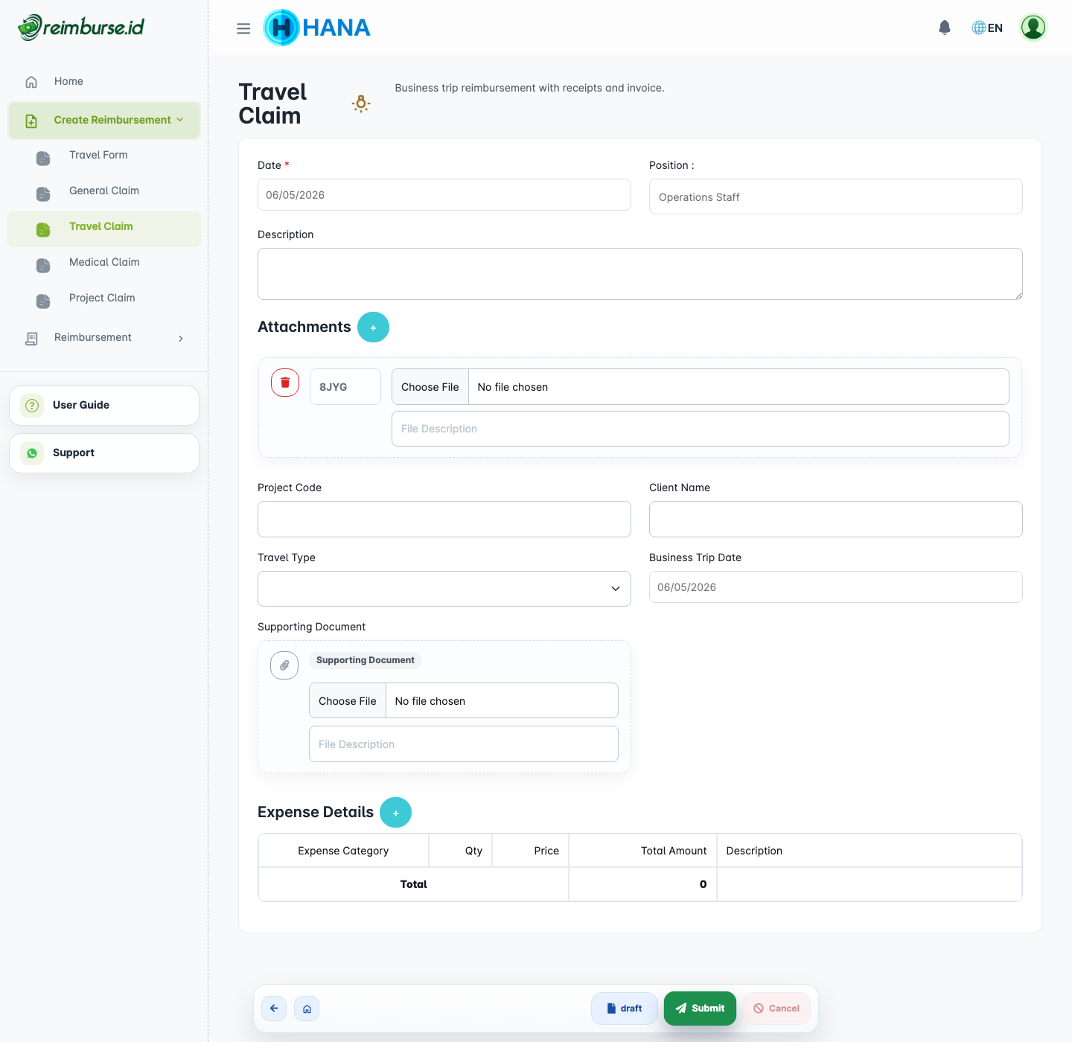The image size is (1072, 1042).
Task: Add a new expense detail row
Action: click(395, 813)
